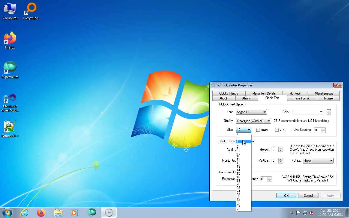Open Windows Explorer from the taskbar
Image resolution: width=349 pixels, height=218 pixels.
coord(58,213)
